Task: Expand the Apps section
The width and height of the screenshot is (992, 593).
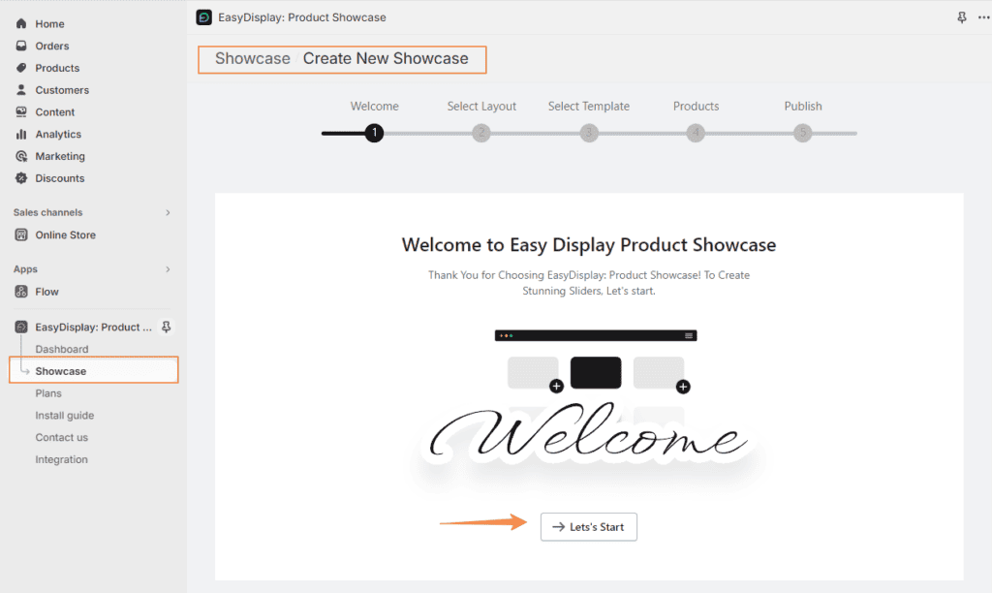Action: pyautogui.click(x=168, y=268)
